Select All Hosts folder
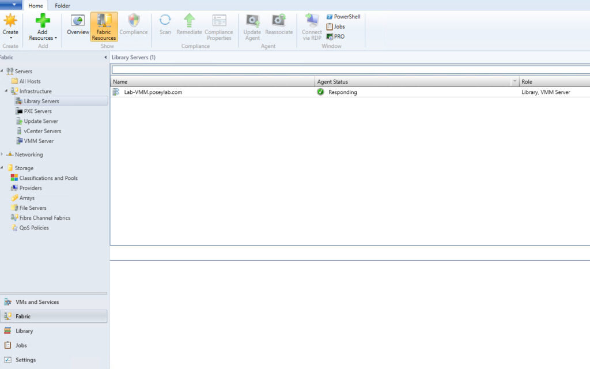 click(x=26, y=81)
